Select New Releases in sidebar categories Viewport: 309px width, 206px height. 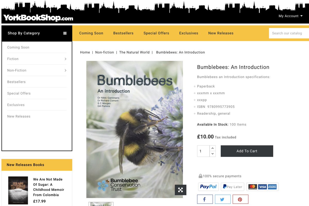point(19,116)
